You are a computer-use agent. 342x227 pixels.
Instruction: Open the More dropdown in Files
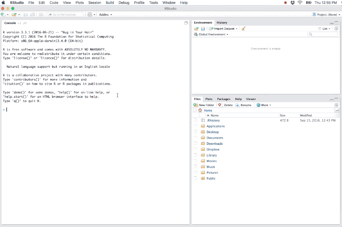[264, 105]
